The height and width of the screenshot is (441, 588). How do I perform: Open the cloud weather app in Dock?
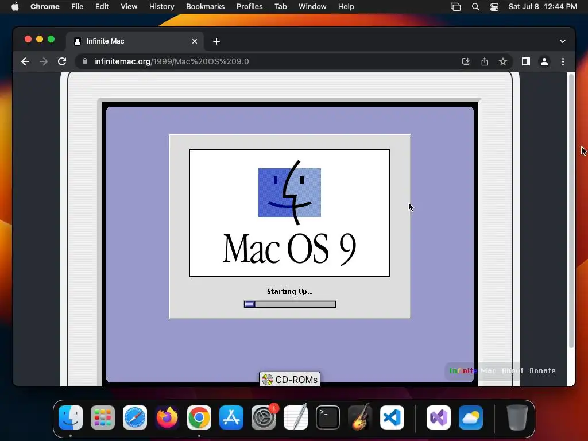coord(471,417)
